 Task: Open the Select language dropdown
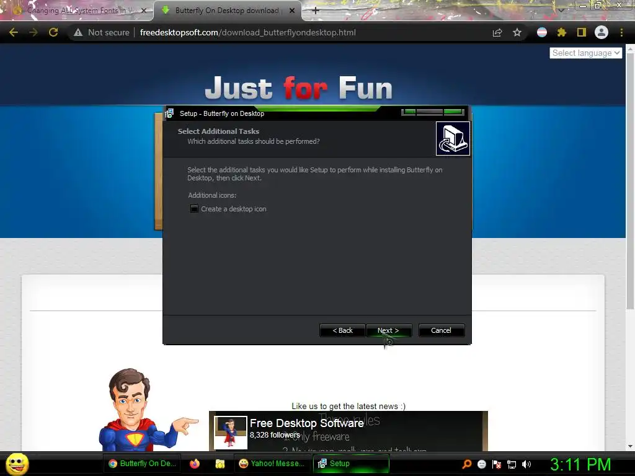tap(585, 53)
